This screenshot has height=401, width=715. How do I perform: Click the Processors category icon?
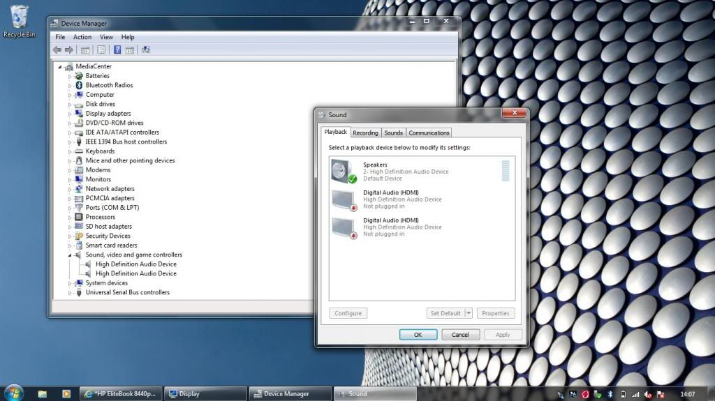pyautogui.click(x=79, y=217)
